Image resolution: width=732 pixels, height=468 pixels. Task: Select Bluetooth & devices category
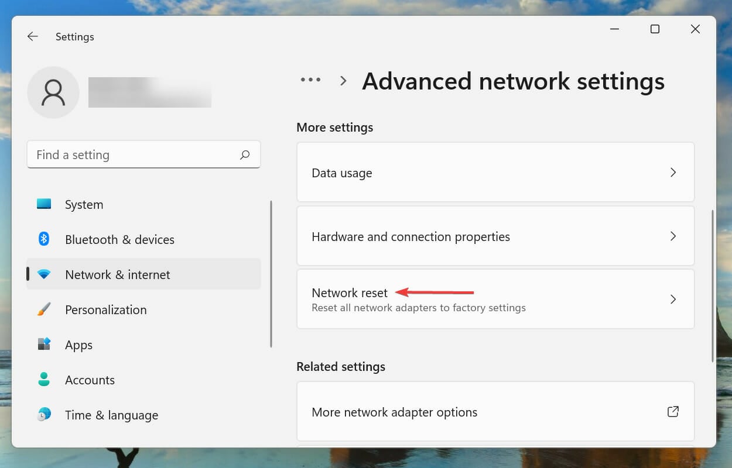coord(144,240)
